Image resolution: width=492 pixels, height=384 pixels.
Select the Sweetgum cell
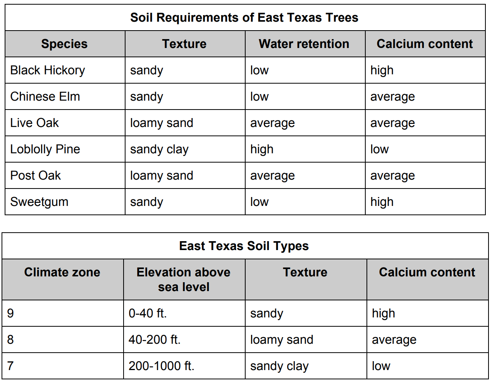point(39,202)
